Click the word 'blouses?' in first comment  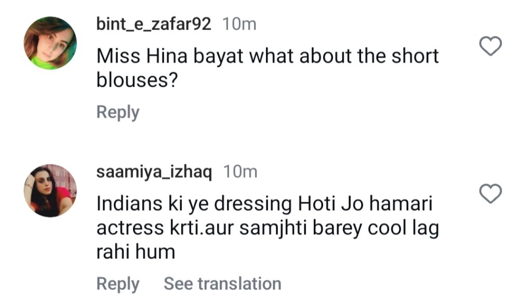tap(137, 80)
